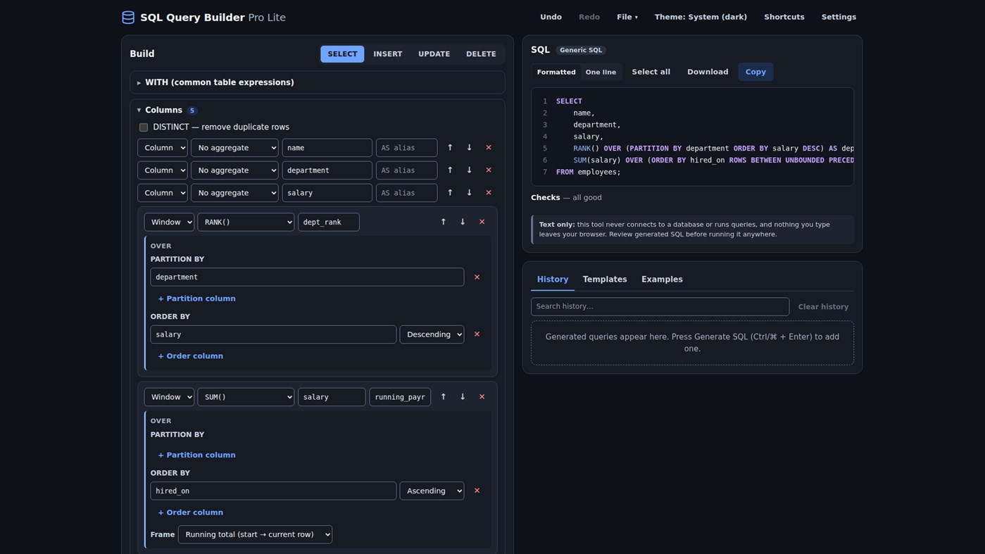Move the dept_rank window row down
The height and width of the screenshot is (554, 985).
click(x=463, y=222)
